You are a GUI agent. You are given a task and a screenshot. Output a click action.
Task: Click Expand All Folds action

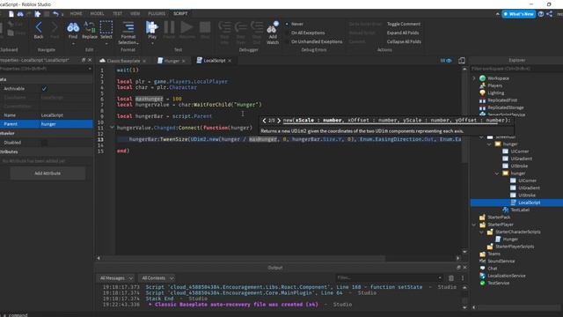(x=403, y=33)
